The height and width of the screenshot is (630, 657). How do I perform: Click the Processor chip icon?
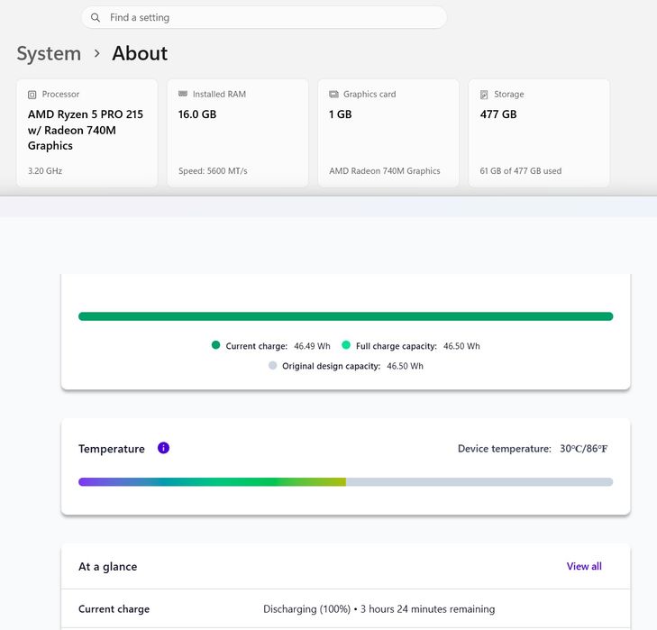click(x=32, y=95)
